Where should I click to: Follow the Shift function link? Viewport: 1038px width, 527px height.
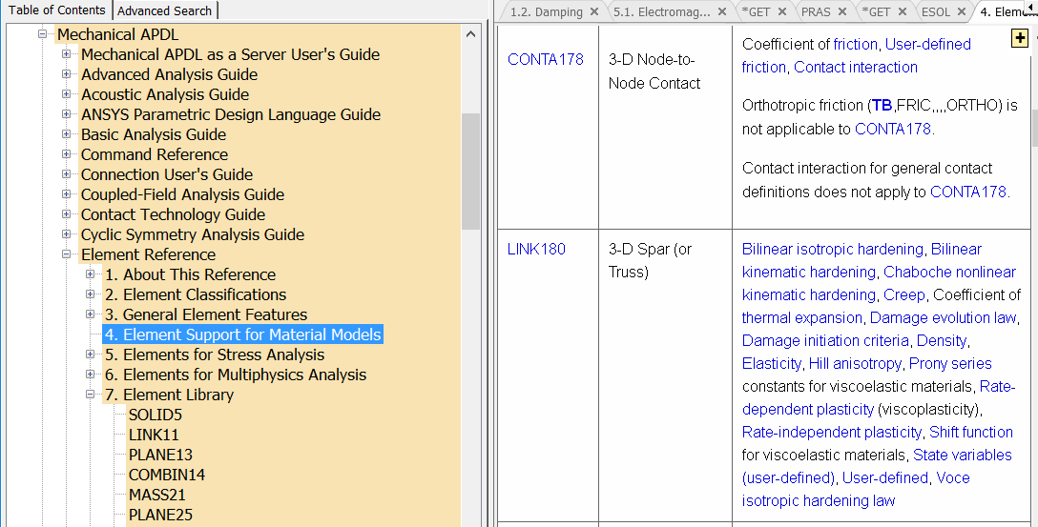[971, 433]
